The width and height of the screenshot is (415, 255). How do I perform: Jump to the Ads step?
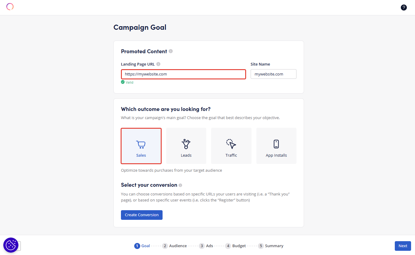206,246
